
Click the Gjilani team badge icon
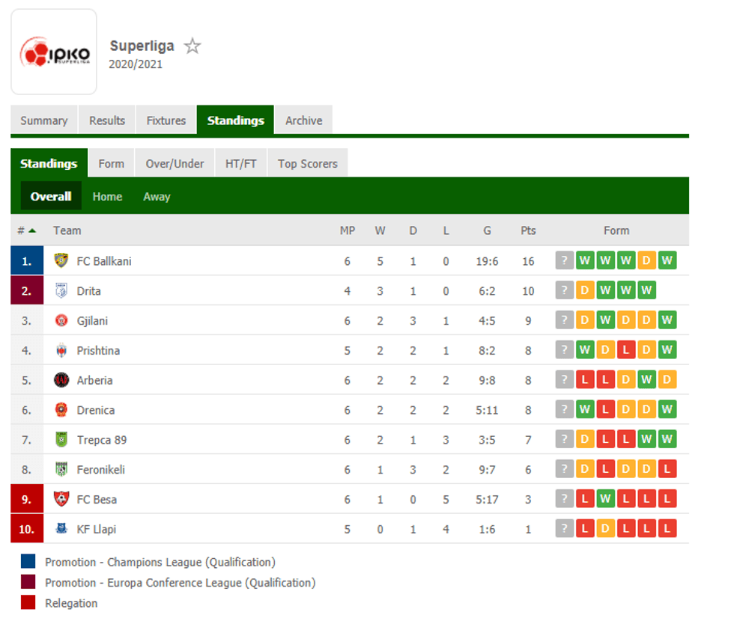[61, 320]
